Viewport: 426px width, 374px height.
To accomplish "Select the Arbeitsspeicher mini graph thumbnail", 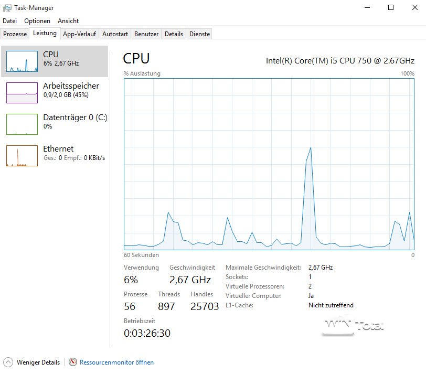I will [22, 93].
